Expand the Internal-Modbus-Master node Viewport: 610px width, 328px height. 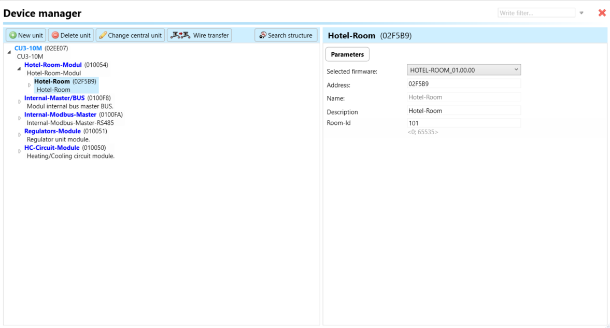tap(20, 118)
